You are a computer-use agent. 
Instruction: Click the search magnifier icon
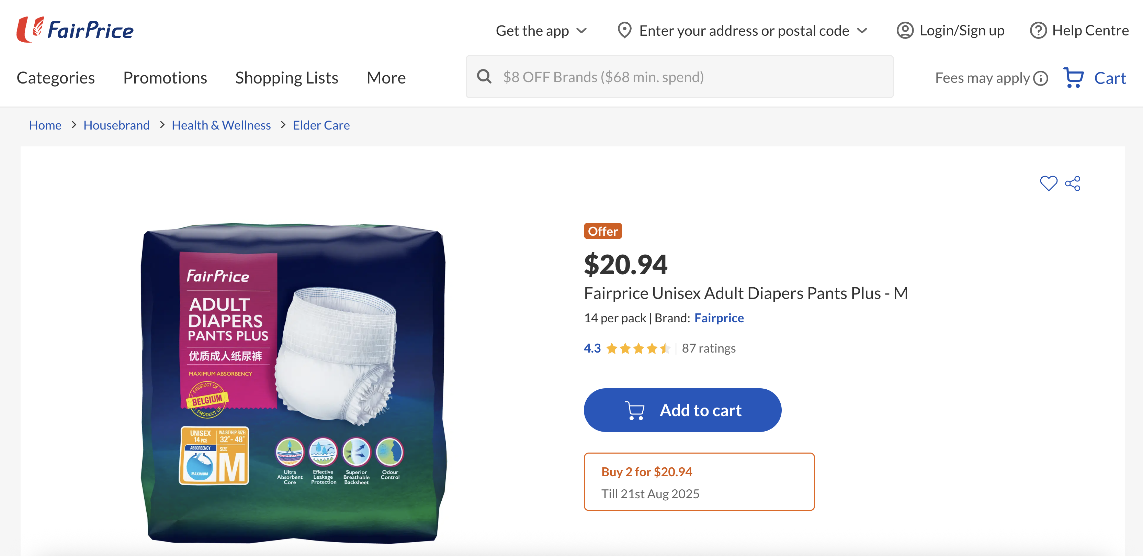pyautogui.click(x=484, y=77)
